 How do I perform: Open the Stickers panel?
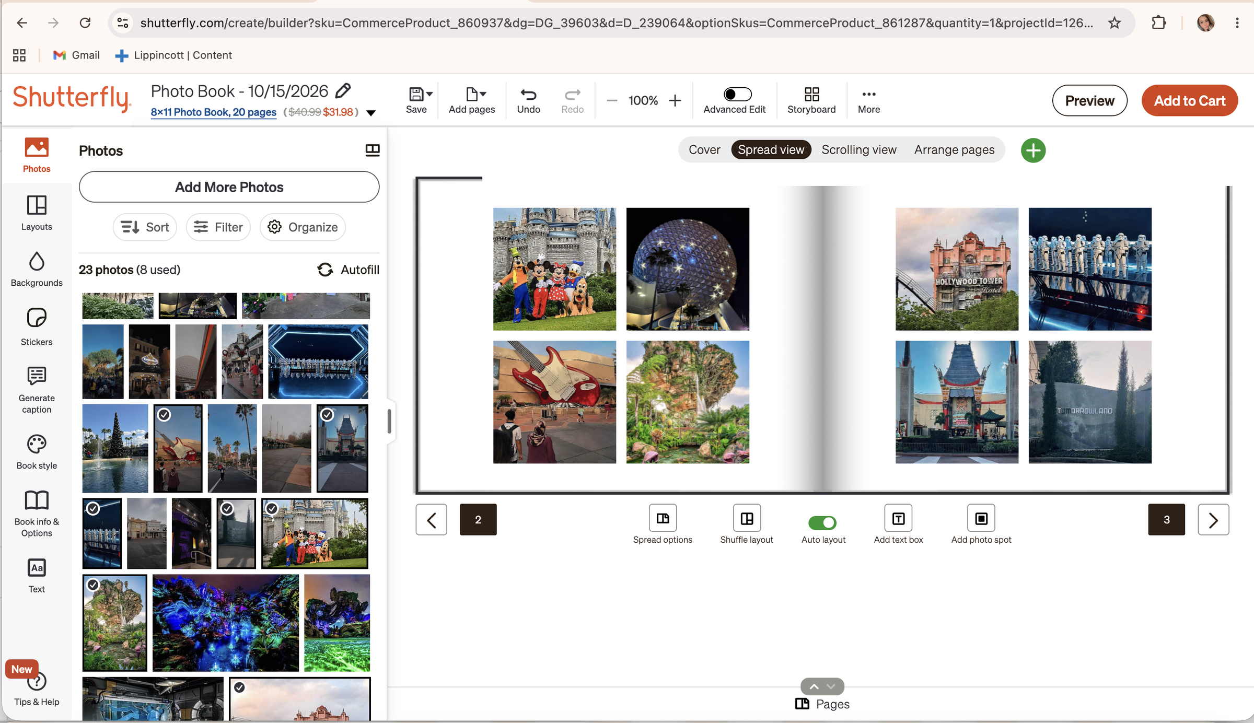(x=37, y=327)
